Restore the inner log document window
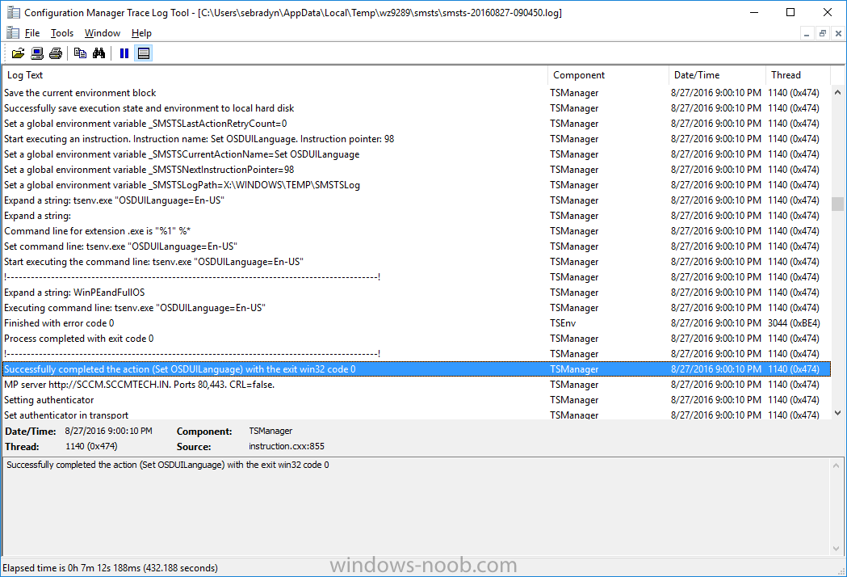847x577 pixels. coord(822,33)
